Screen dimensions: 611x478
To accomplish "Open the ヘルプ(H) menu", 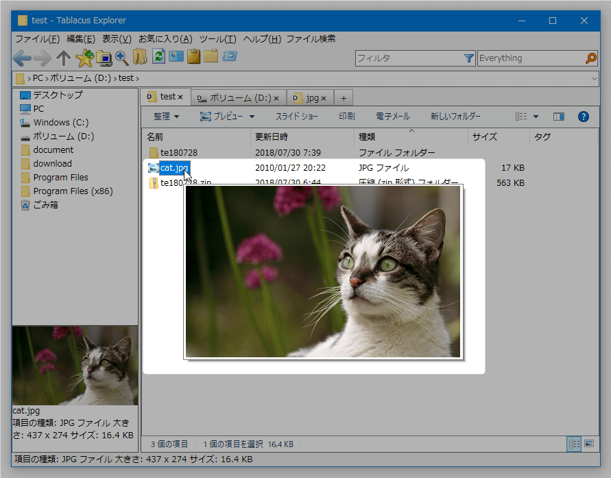I will click(x=262, y=39).
